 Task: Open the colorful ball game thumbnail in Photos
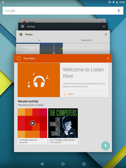pyautogui.click(x=51, y=49)
